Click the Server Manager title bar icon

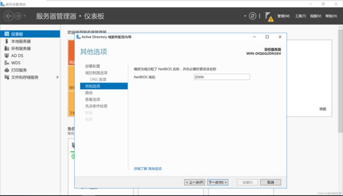click(3, 4)
